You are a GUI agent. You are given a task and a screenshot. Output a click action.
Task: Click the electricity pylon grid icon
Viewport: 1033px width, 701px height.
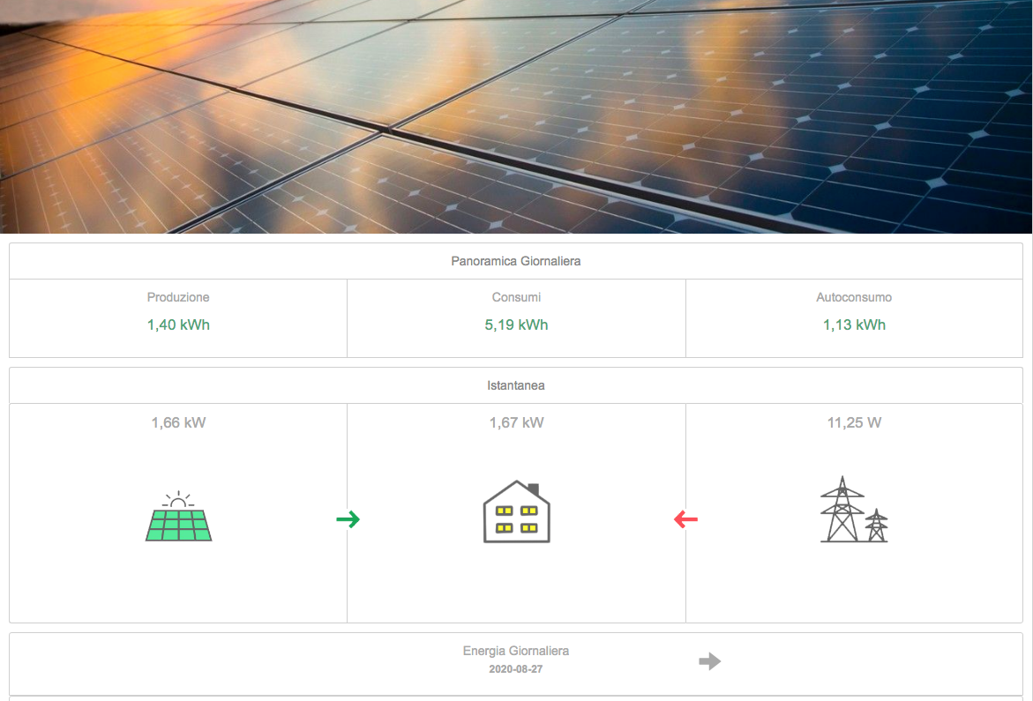(x=854, y=510)
